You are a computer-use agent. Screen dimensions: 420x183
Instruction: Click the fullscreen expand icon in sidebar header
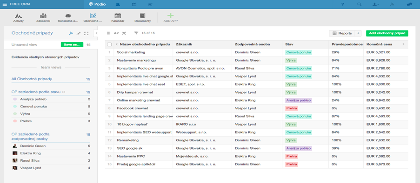86,33
